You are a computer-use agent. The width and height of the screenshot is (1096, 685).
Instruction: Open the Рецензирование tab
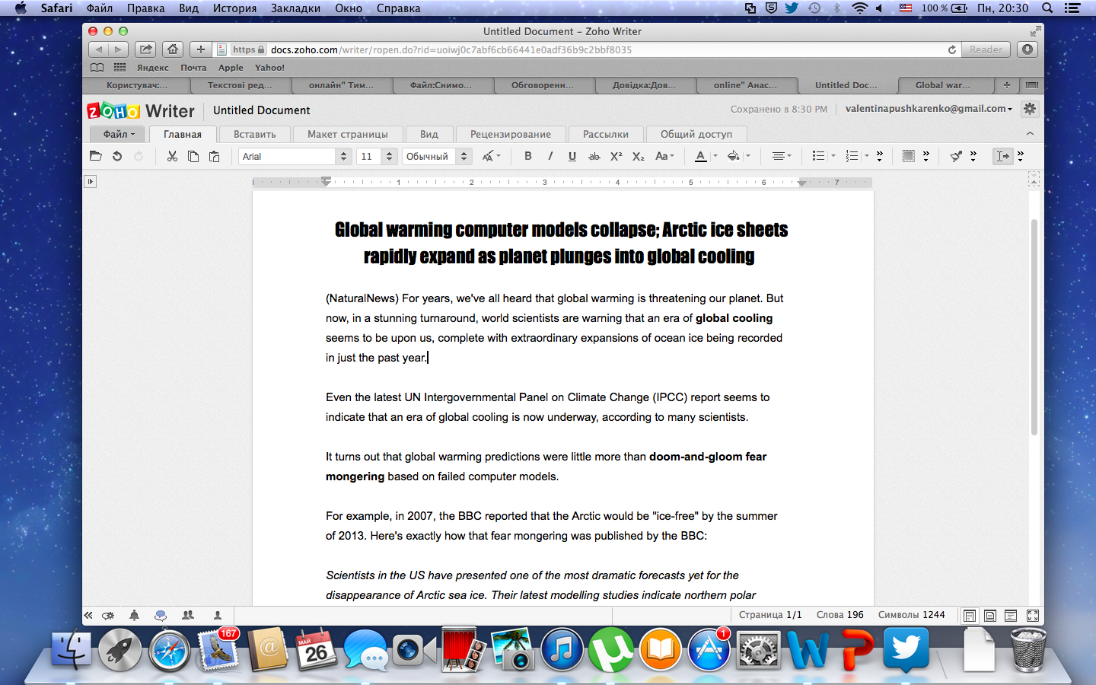click(x=510, y=134)
